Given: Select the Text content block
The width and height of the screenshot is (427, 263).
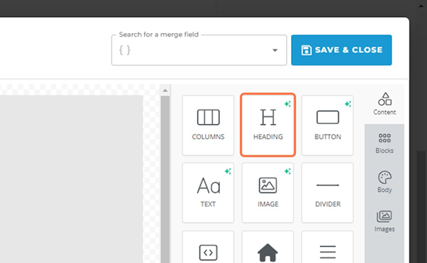Looking at the screenshot, I should pos(208,192).
